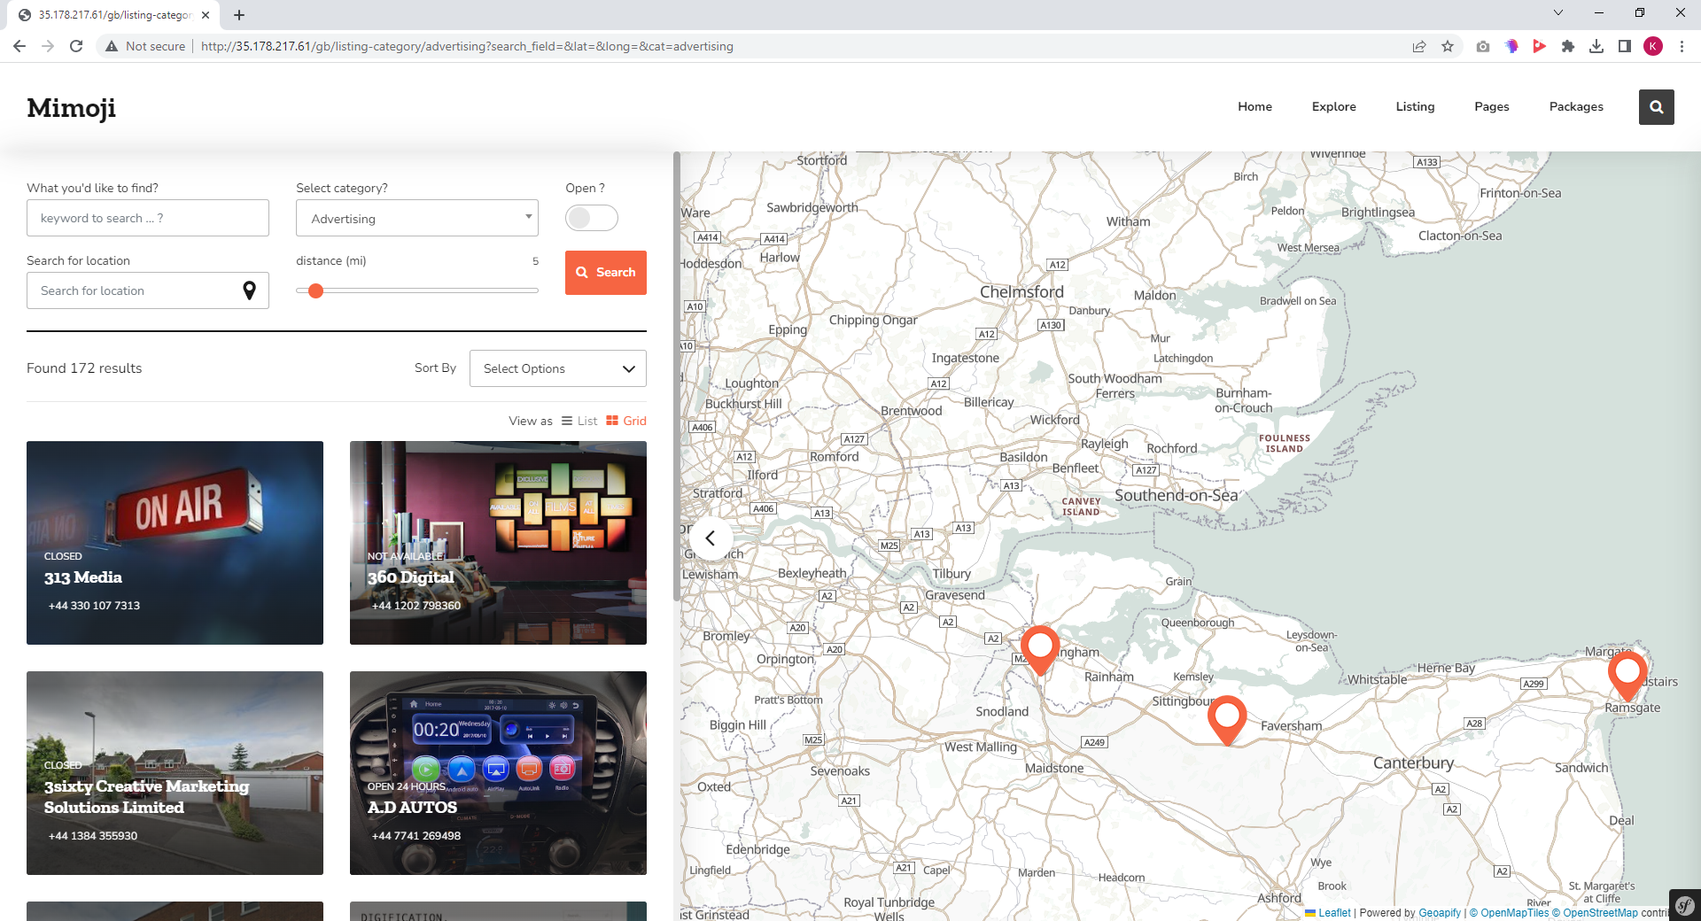Open the browser extensions puzzle icon
The height and width of the screenshot is (921, 1701).
[1568, 46]
